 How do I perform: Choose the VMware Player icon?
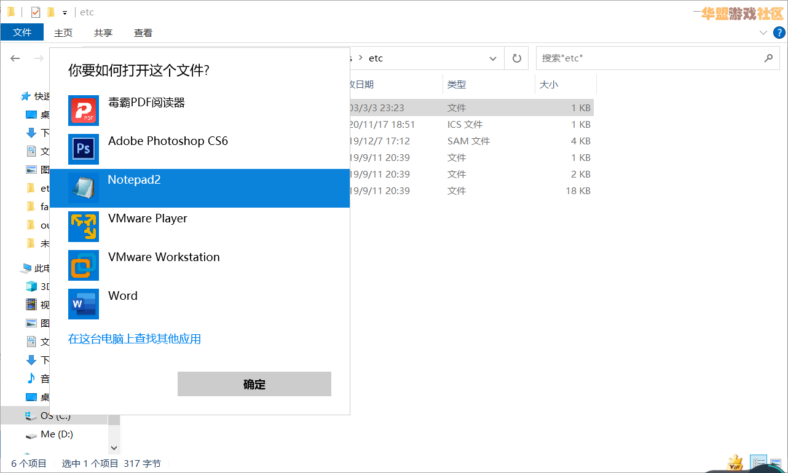(84, 227)
